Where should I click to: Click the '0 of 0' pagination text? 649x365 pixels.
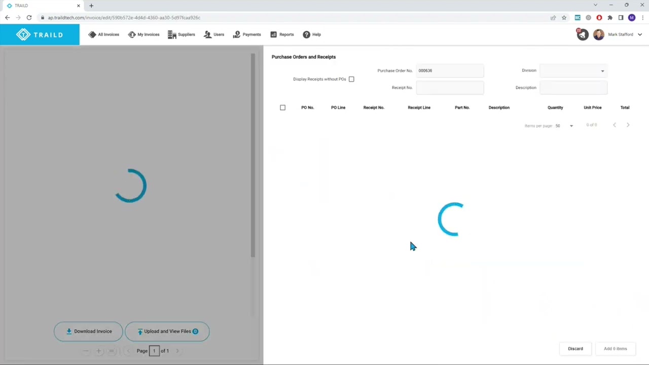click(x=592, y=125)
